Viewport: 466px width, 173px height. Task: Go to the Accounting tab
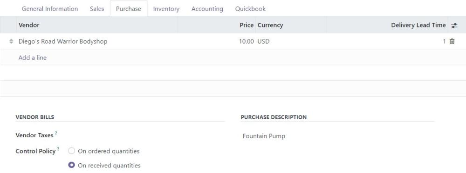[x=207, y=8]
